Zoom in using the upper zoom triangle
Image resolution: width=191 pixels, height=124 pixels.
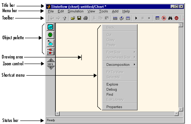click(50, 60)
